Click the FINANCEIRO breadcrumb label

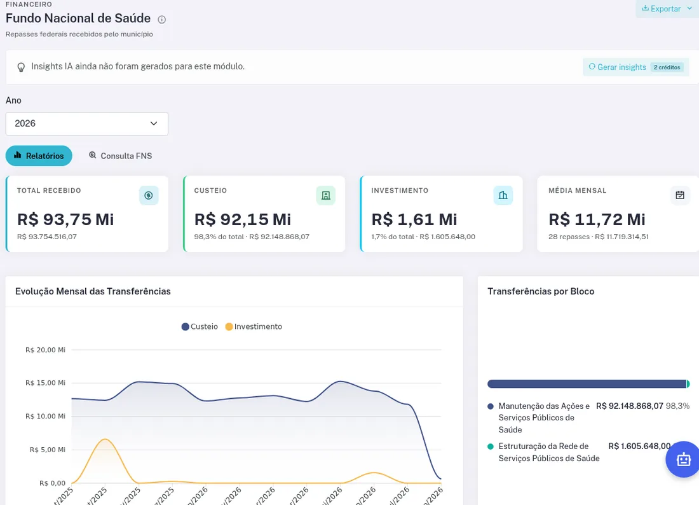point(29,4)
